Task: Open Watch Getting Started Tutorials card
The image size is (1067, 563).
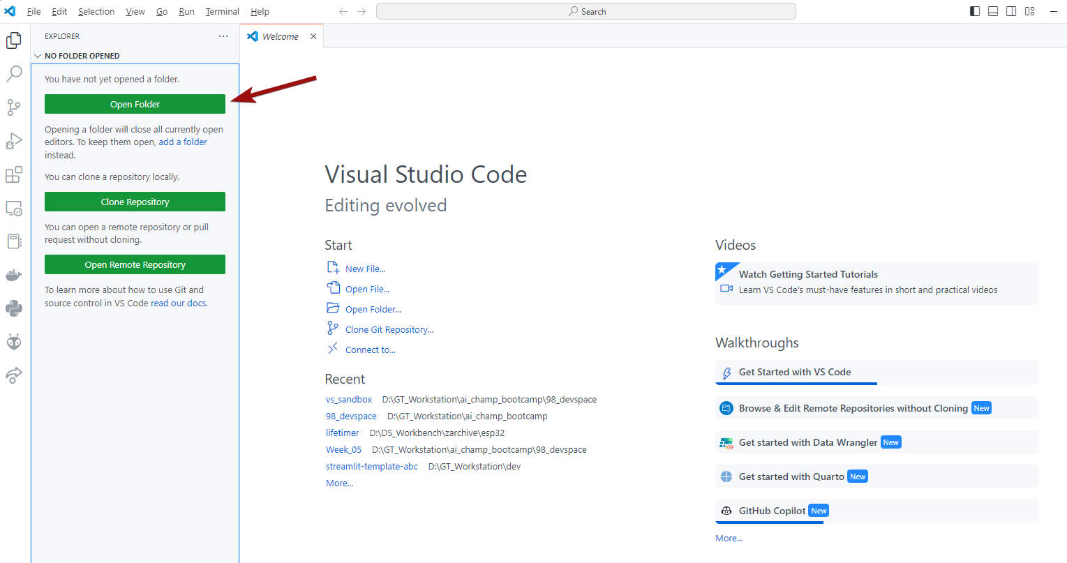Action: pos(877,283)
